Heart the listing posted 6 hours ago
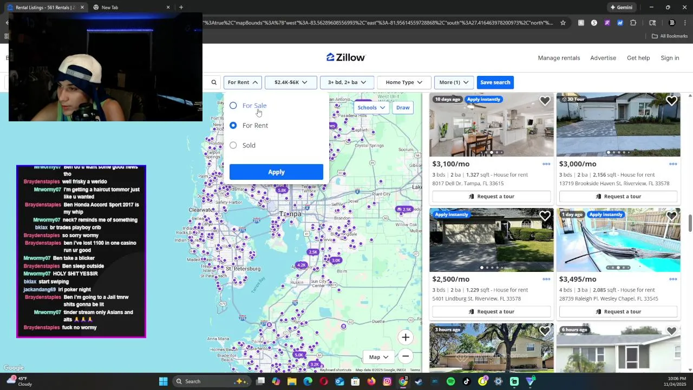Viewport: 693px width, 390px height. pos(671,331)
